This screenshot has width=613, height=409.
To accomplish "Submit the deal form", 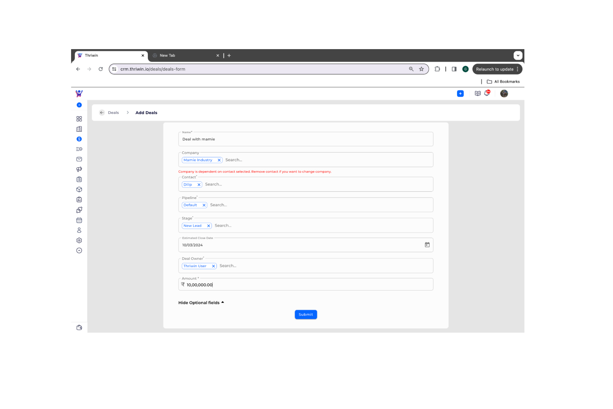I will pos(306,315).
